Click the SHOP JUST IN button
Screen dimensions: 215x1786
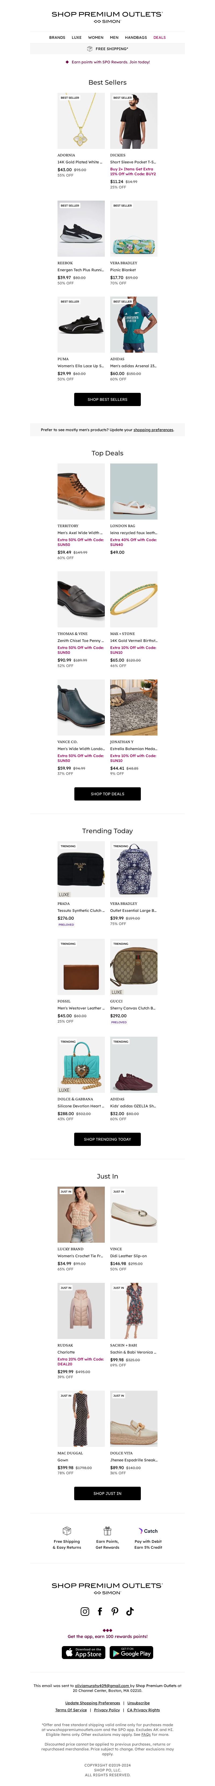[107, 1493]
